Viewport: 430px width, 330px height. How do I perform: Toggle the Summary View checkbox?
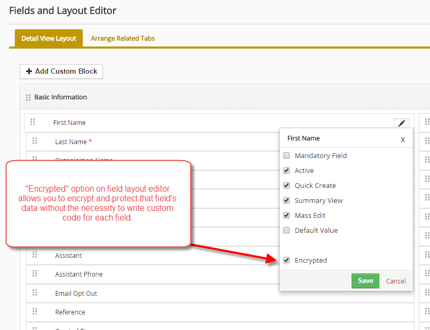286,200
